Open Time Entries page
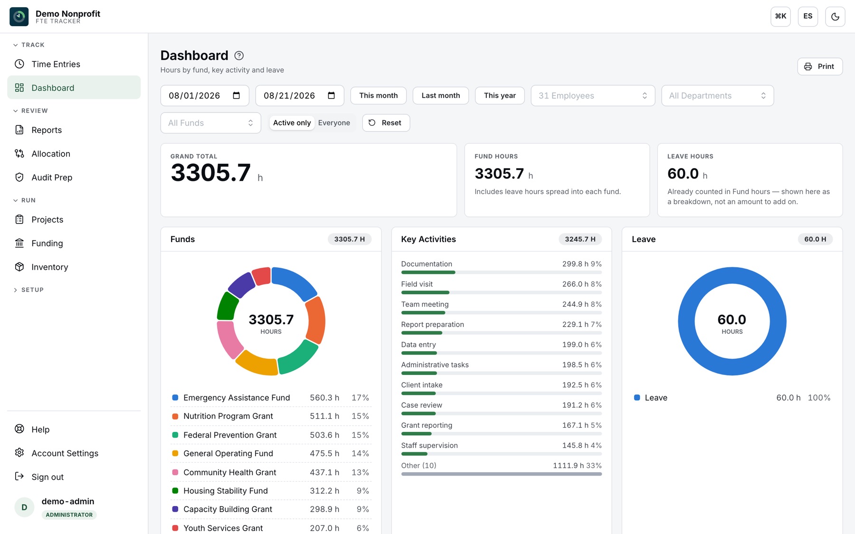 74,64
